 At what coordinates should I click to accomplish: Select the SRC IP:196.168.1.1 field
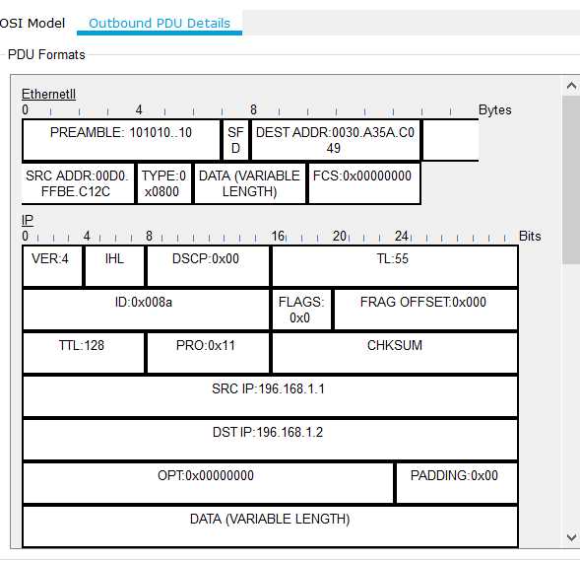(x=270, y=396)
